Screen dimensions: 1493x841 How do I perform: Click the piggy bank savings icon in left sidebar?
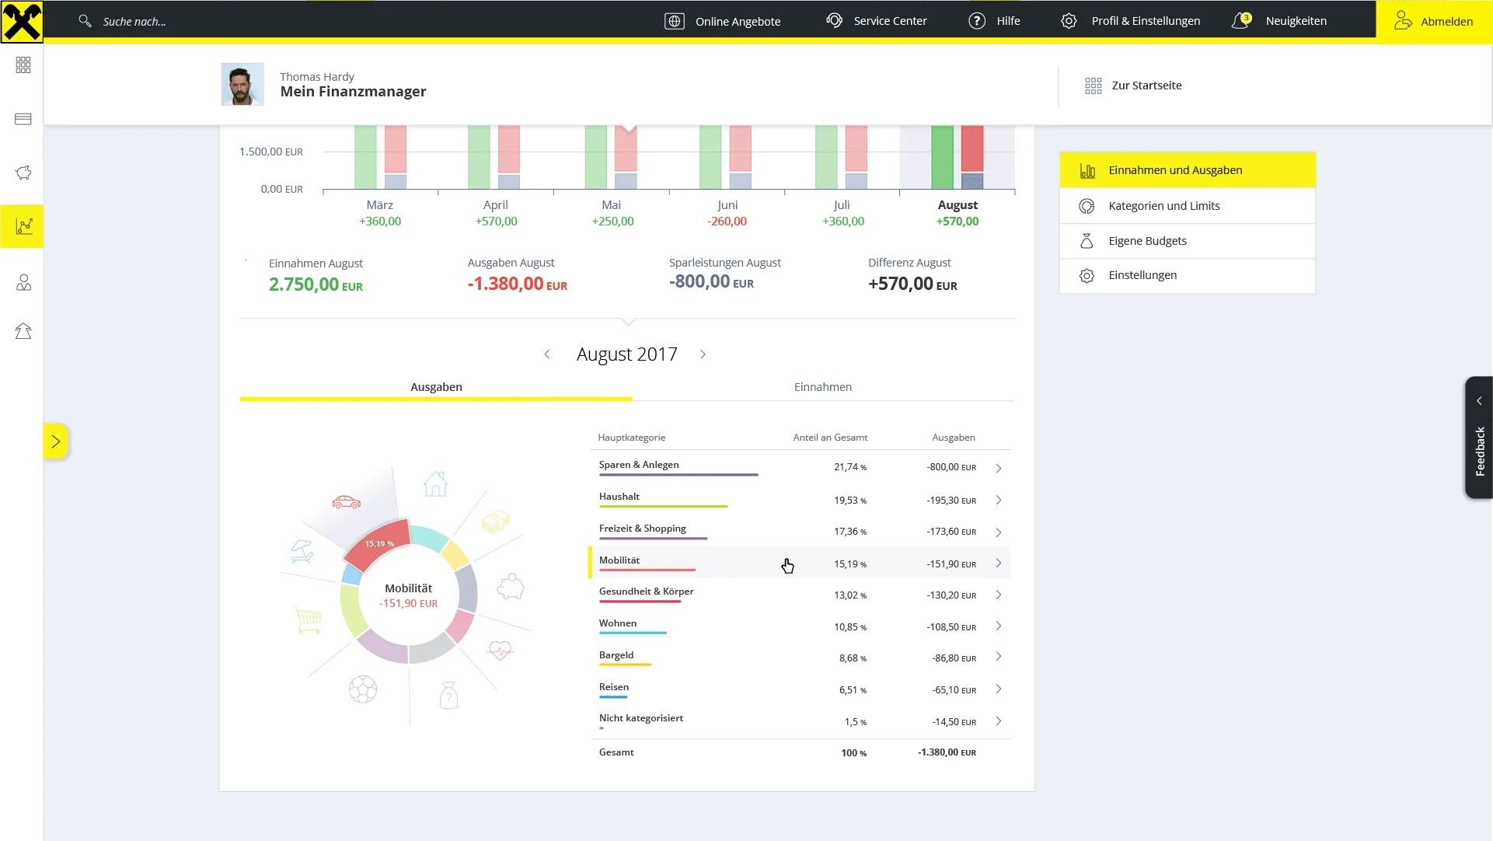pos(23,173)
